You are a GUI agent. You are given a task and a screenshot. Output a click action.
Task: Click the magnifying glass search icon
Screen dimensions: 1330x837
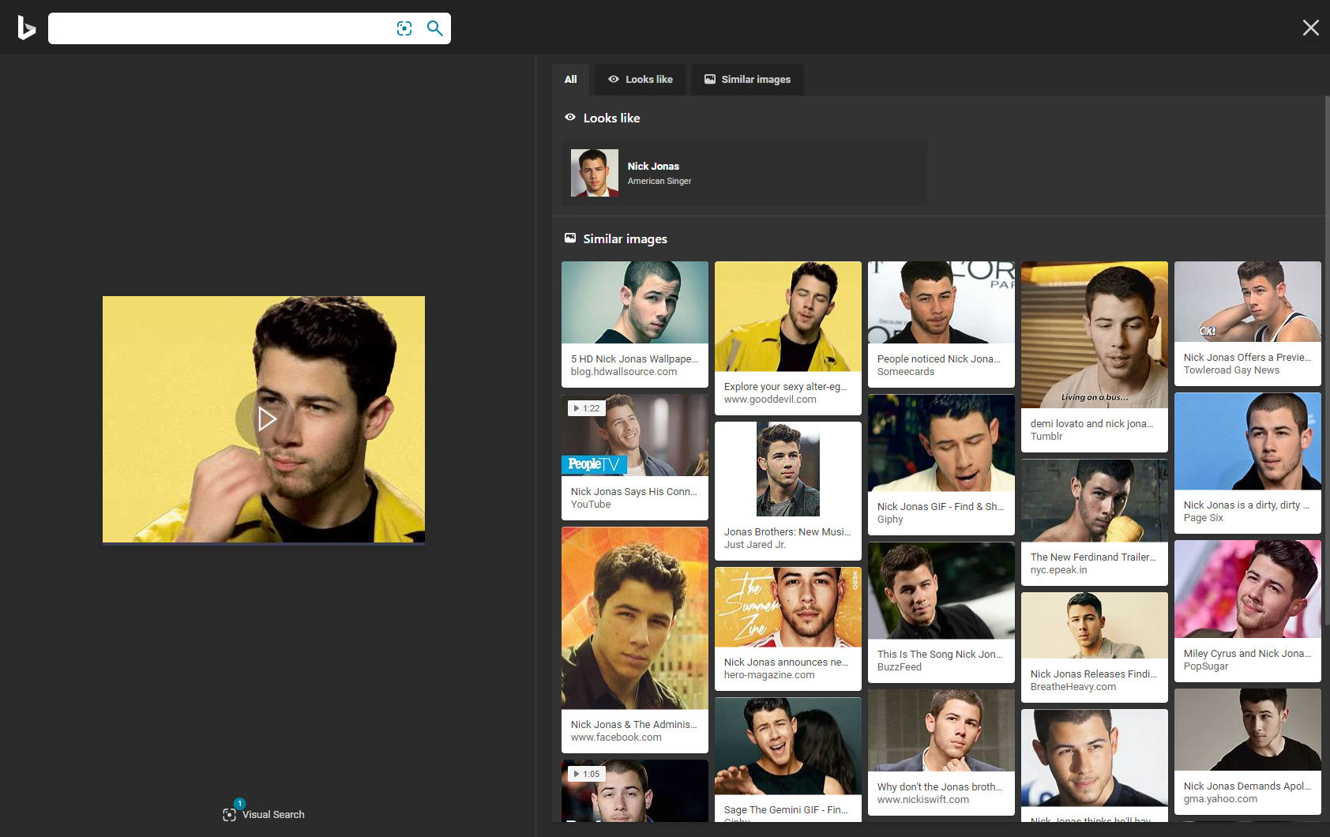[x=434, y=28]
